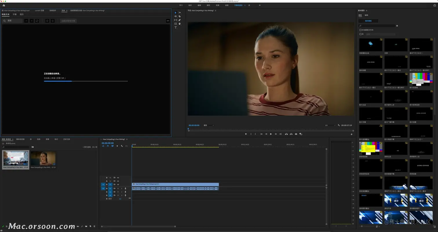The height and width of the screenshot is (232, 438).
Task: Open timeline wrench display settings
Action: 122,146
